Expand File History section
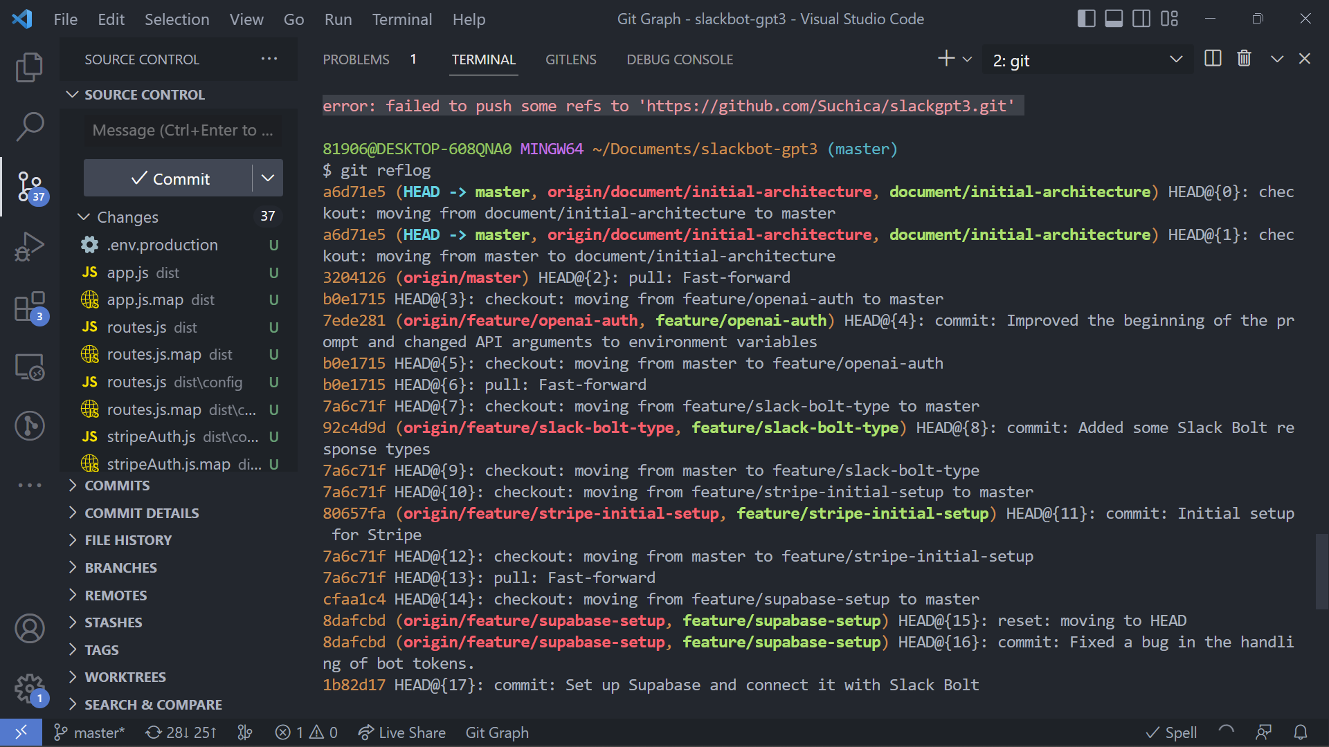 pyautogui.click(x=128, y=540)
